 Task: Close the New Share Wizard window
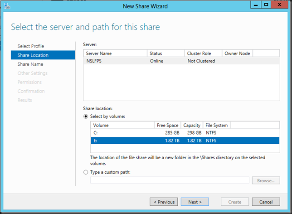pos(279,5)
